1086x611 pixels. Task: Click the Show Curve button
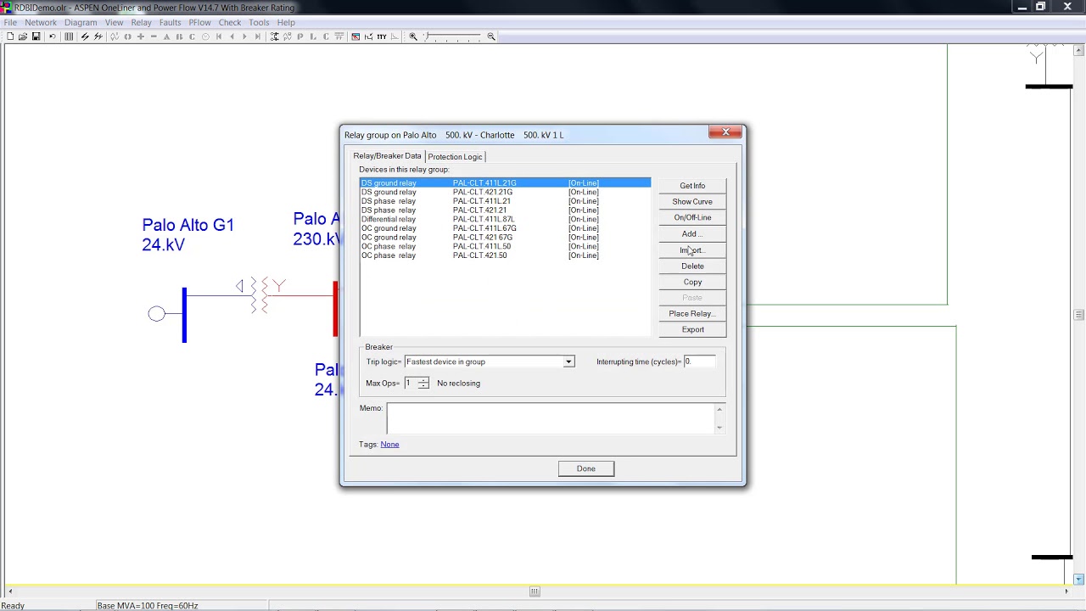click(692, 202)
